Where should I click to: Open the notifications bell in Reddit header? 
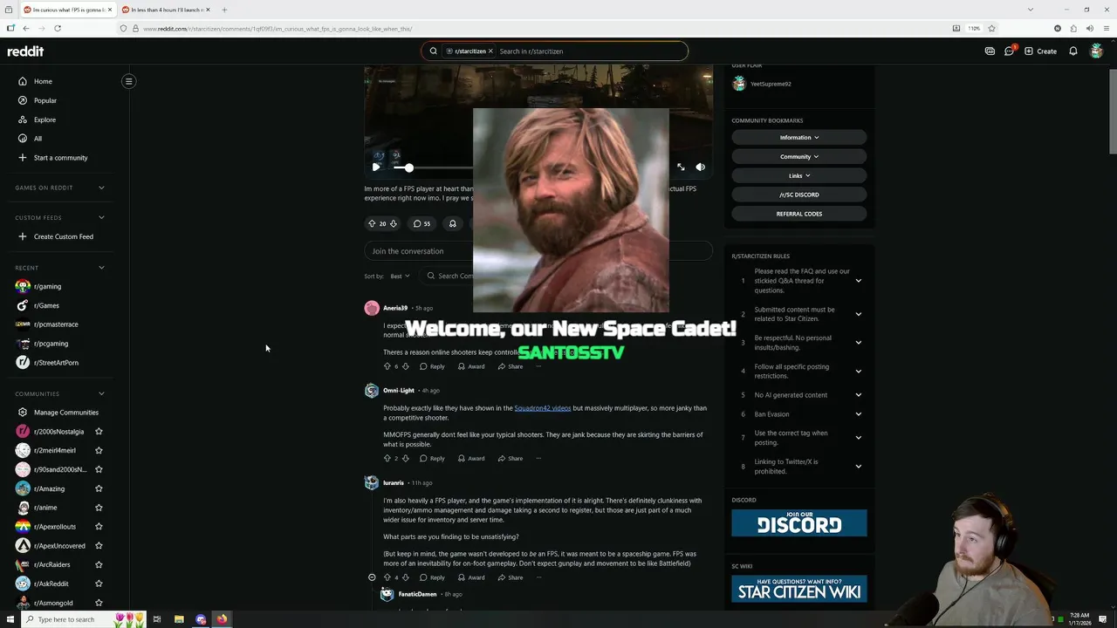click(1073, 51)
